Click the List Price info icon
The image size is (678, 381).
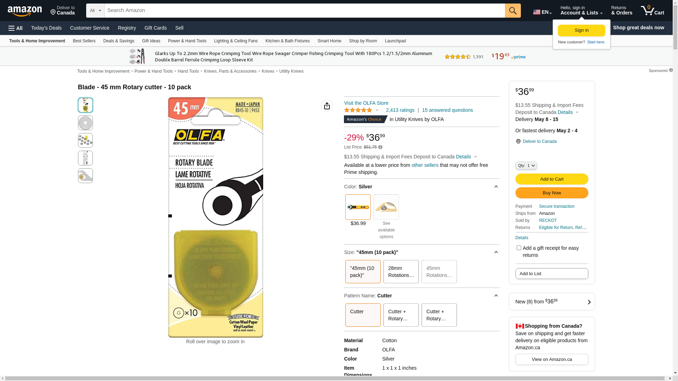pos(380,147)
